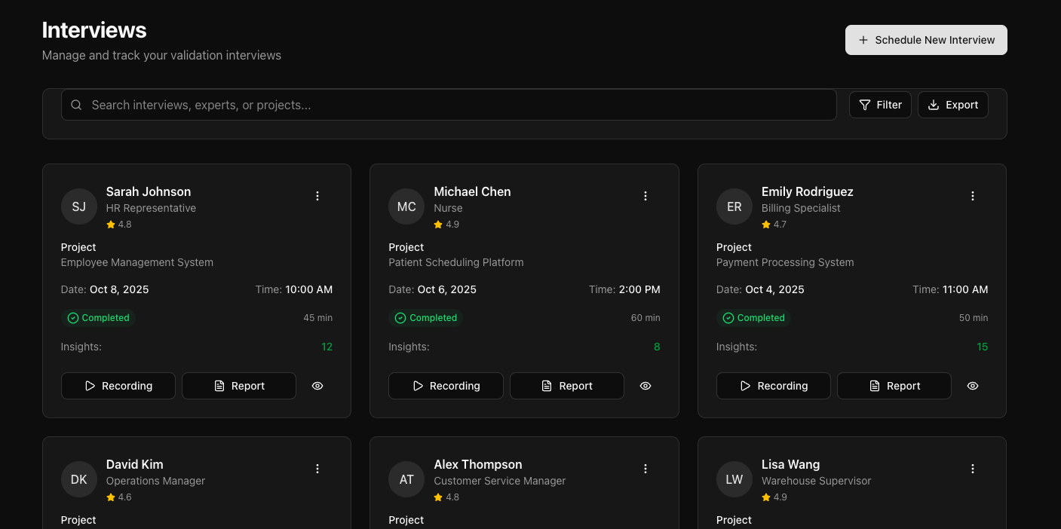Export the interviews list
The height and width of the screenshot is (529, 1061).
tap(952, 105)
